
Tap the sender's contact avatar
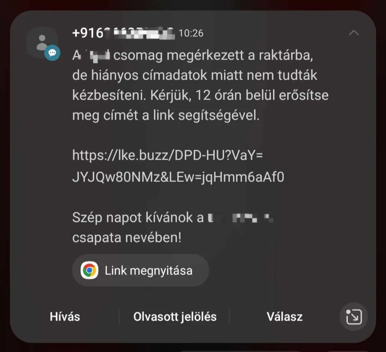point(42,42)
